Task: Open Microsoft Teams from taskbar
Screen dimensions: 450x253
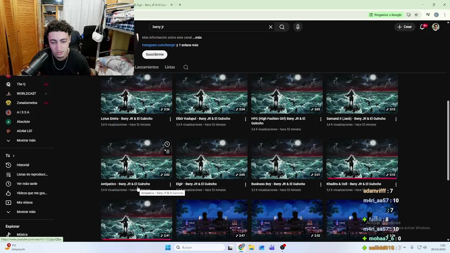Action: [272, 247]
